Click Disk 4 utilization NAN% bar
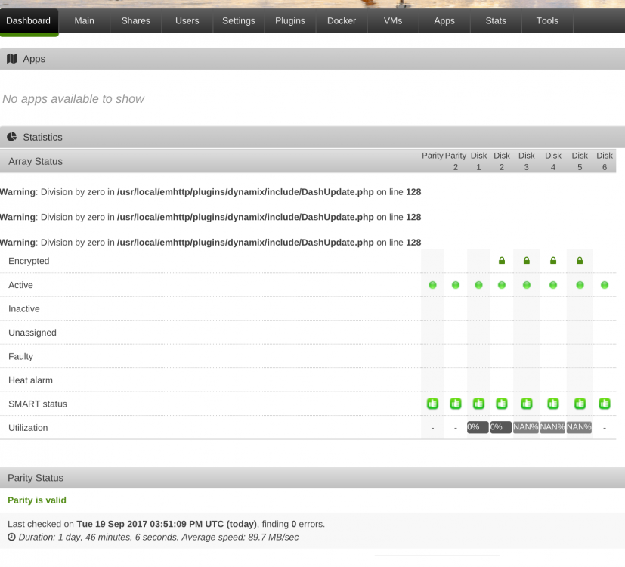 click(552, 427)
